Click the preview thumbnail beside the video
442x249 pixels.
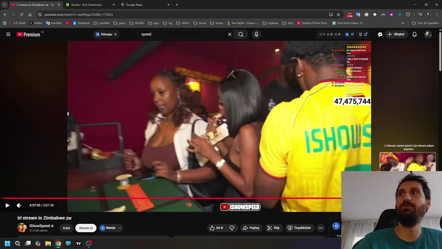point(407,162)
